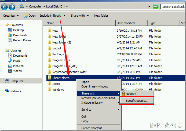
Task: Choose Open in new window
Action: coord(99,86)
